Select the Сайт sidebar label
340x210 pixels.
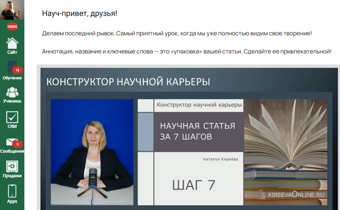(x=12, y=52)
